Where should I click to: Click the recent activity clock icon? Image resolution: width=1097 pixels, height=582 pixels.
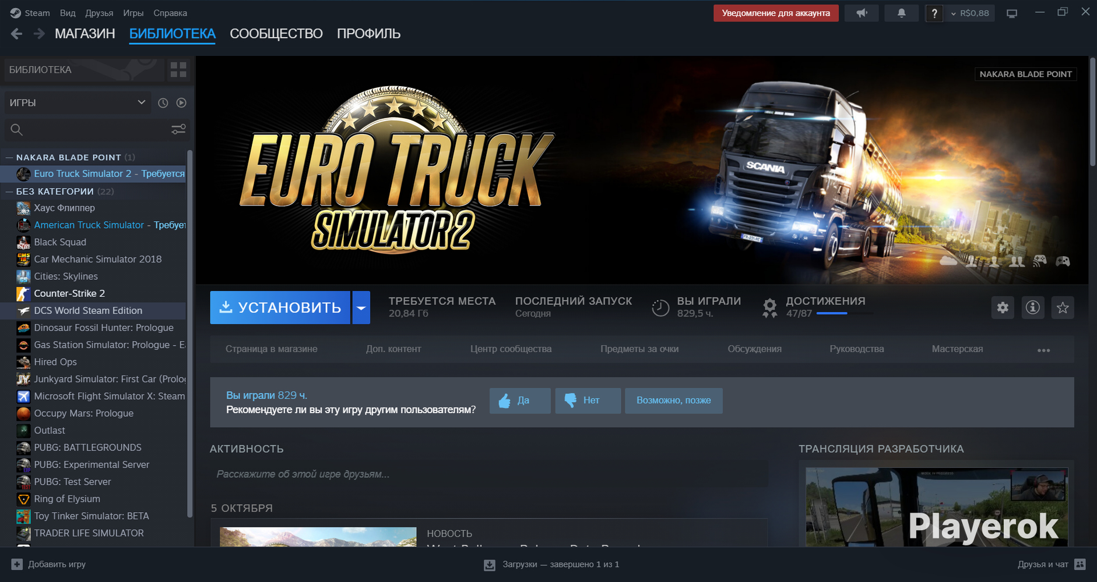163,103
